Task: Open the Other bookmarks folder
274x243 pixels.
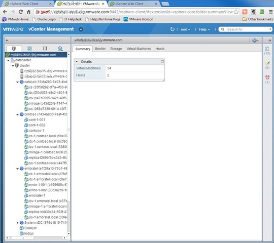Action: (x=258, y=19)
